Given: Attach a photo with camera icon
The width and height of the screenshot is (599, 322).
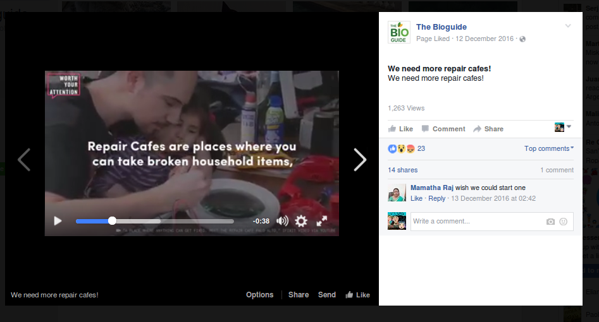Looking at the screenshot, I should pyautogui.click(x=550, y=222).
